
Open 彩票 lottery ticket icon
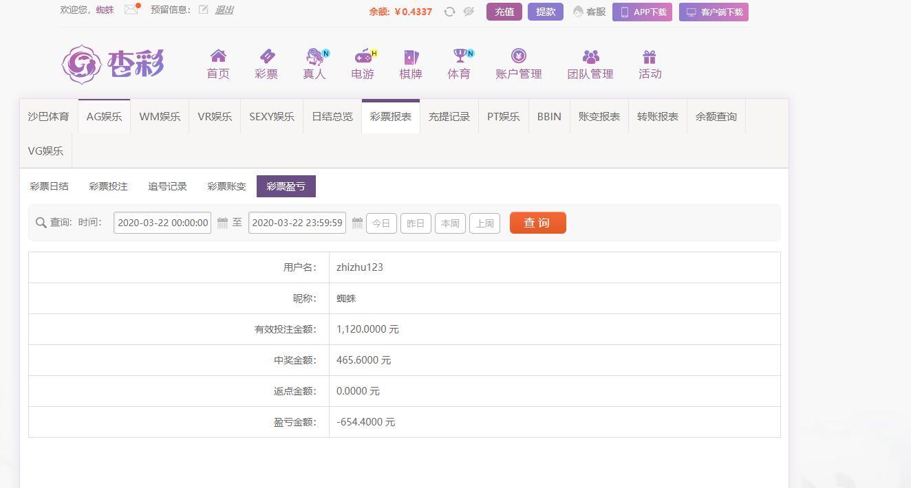point(266,56)
